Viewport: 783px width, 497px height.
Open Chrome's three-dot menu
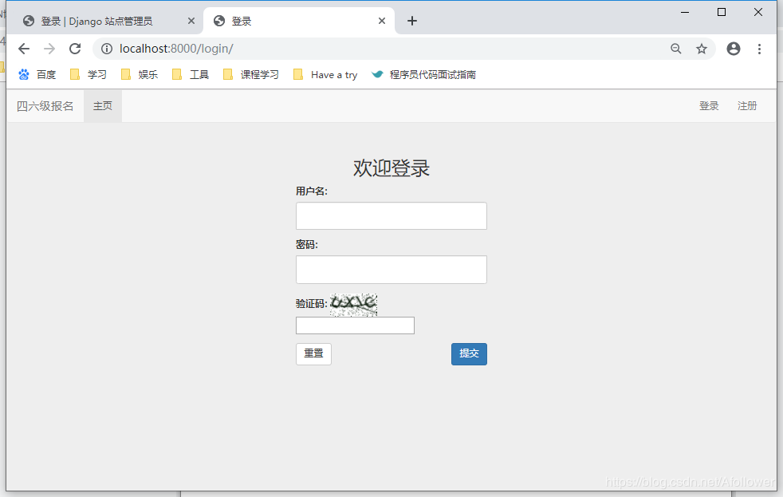click(x=759, y=49)
